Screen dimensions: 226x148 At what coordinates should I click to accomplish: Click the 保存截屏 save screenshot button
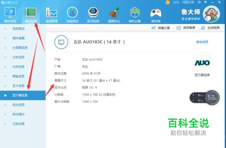click(x=186, y=28)
